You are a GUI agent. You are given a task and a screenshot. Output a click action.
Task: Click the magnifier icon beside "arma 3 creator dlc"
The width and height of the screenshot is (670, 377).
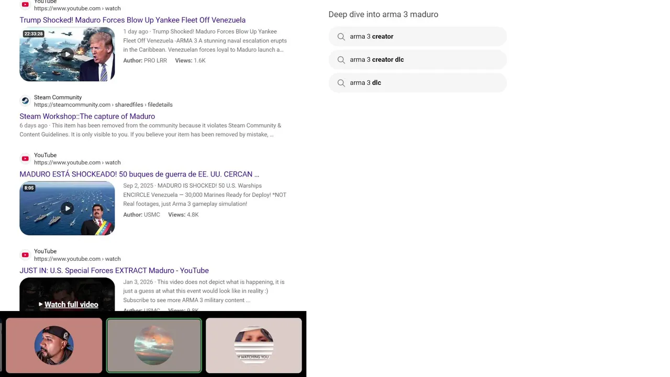pos(341,60)
